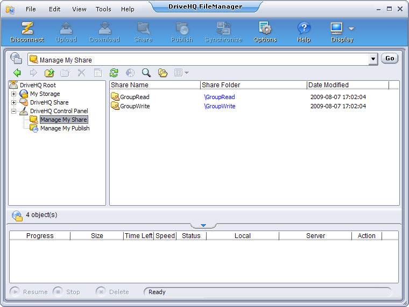
Task: Click the Synchronize toolbar icon
Action: tap(223, 28)
